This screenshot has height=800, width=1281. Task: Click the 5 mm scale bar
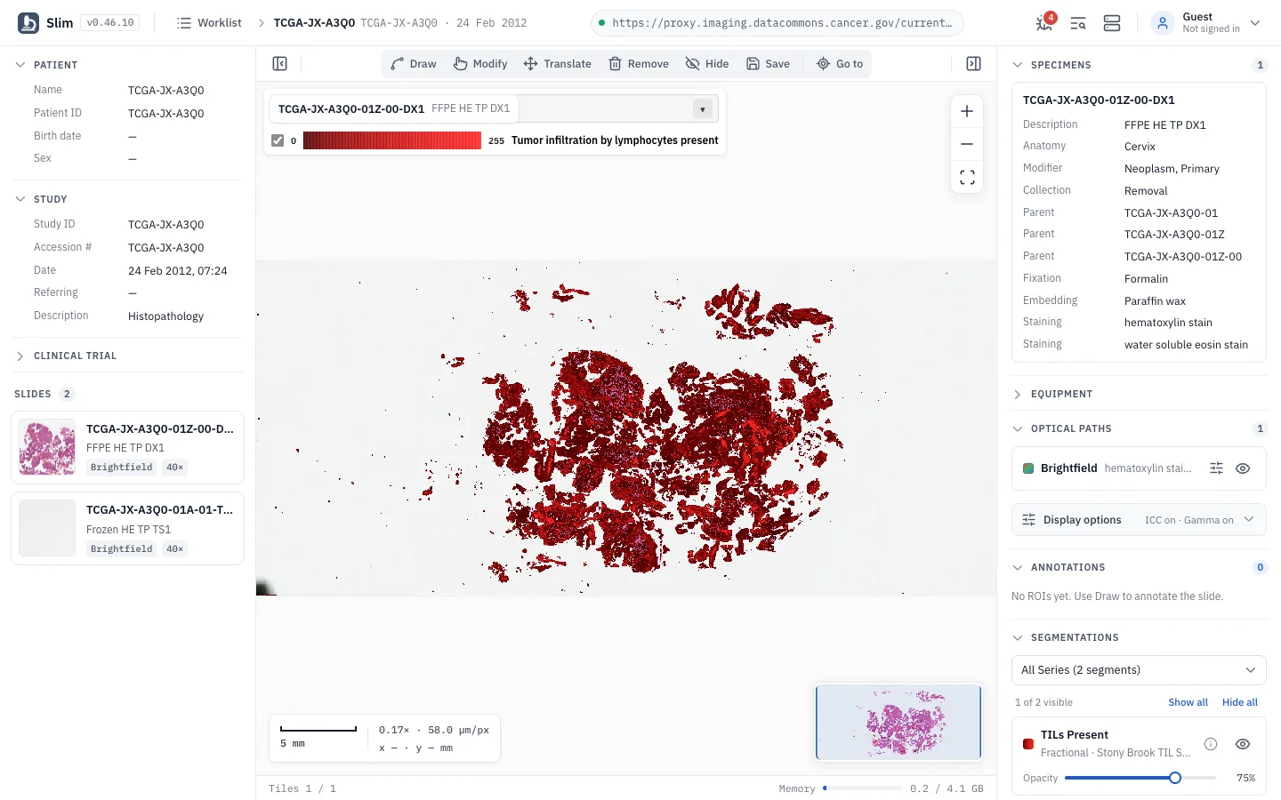tap(318, 730)
